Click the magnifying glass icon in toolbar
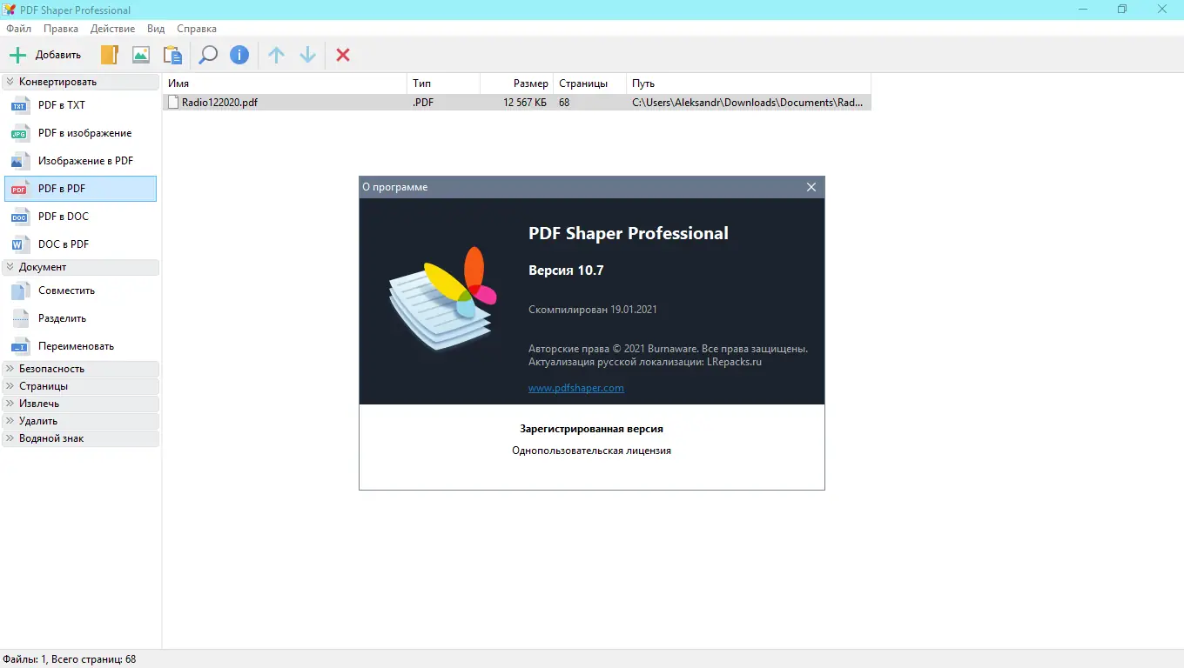Image resolution: width=1184 pixels, height=668 pixels. point(208,55)
